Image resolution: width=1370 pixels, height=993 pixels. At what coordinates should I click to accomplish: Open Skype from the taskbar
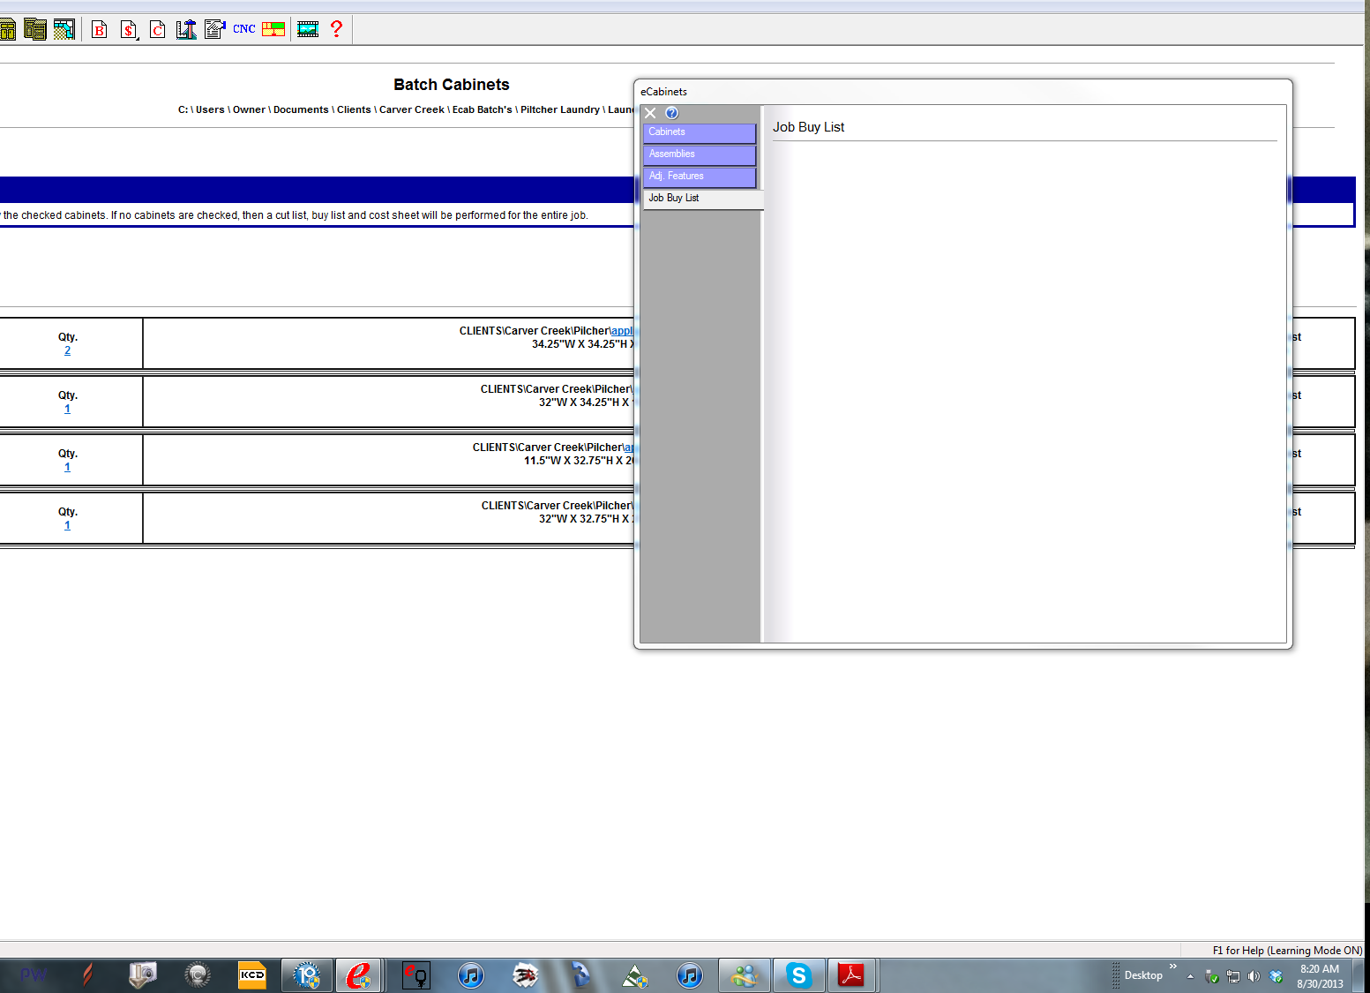coord(799,975)
